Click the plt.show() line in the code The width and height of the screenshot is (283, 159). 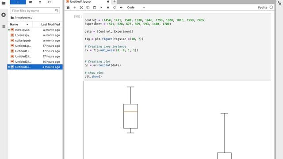[x=93, y=76]
